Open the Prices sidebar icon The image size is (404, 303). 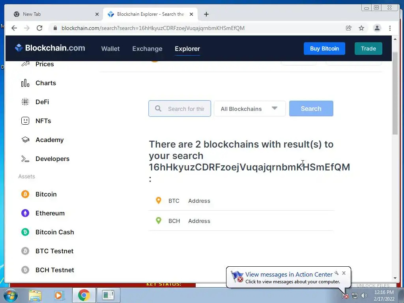point(25,64)
